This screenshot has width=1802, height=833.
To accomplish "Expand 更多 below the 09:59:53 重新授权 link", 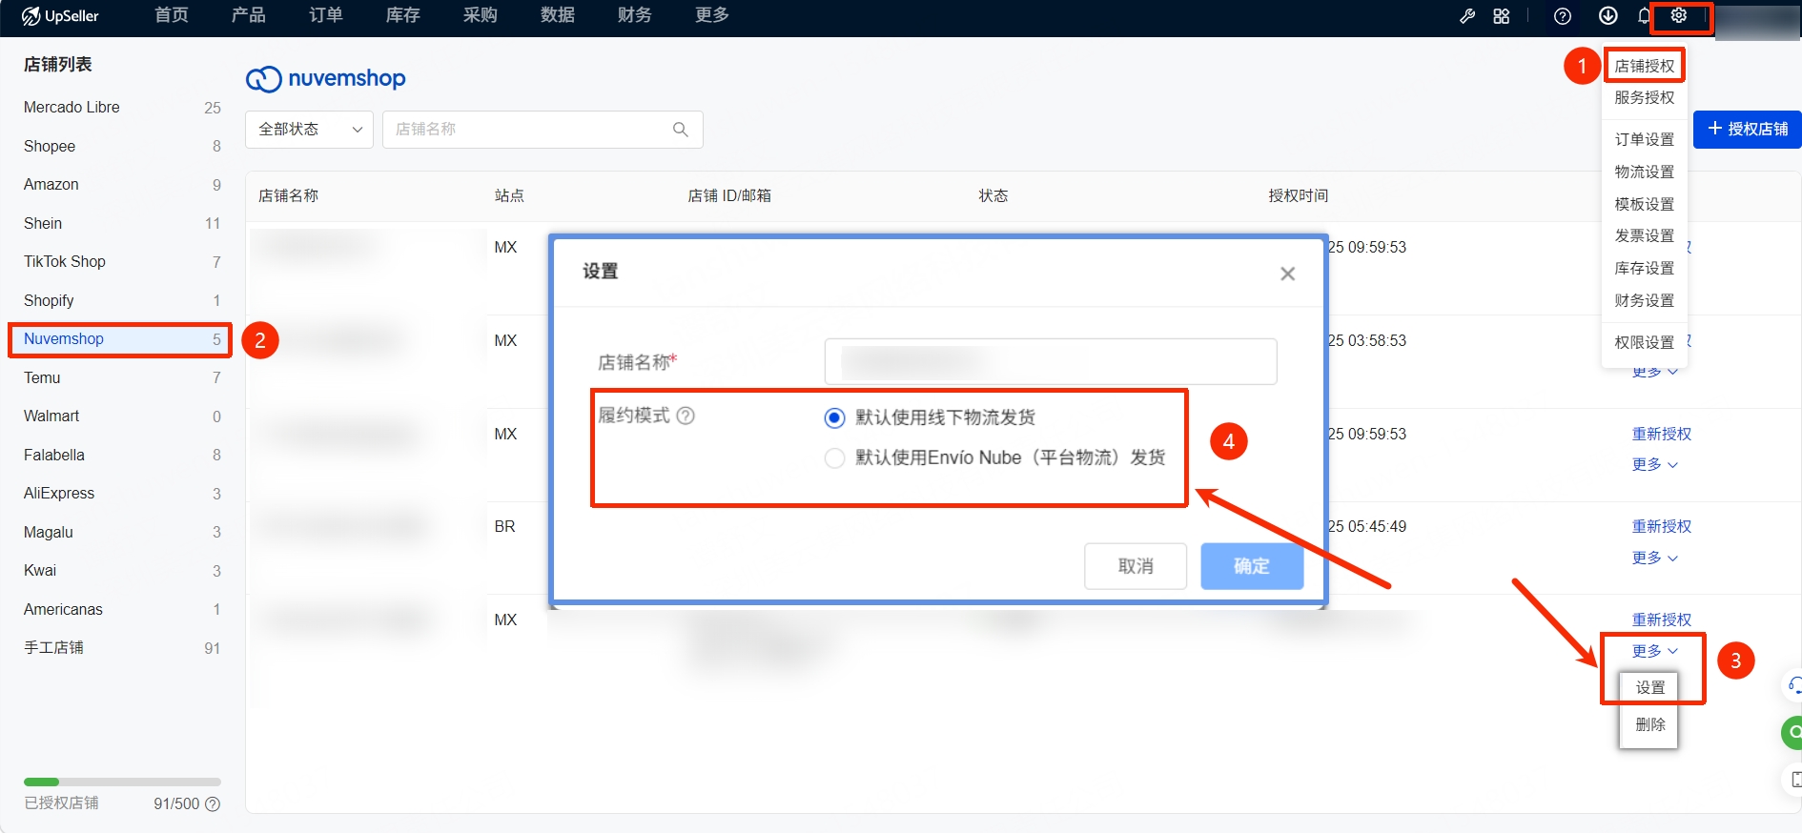I will pos(1655,464).
